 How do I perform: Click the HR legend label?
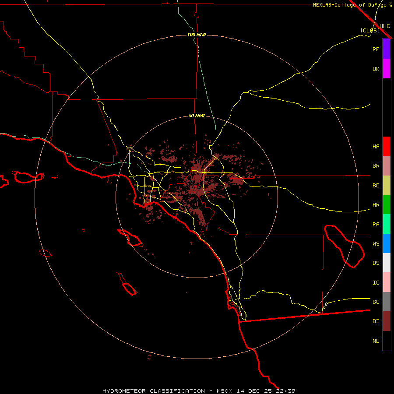pyautogui.click(x=376, y=205)
